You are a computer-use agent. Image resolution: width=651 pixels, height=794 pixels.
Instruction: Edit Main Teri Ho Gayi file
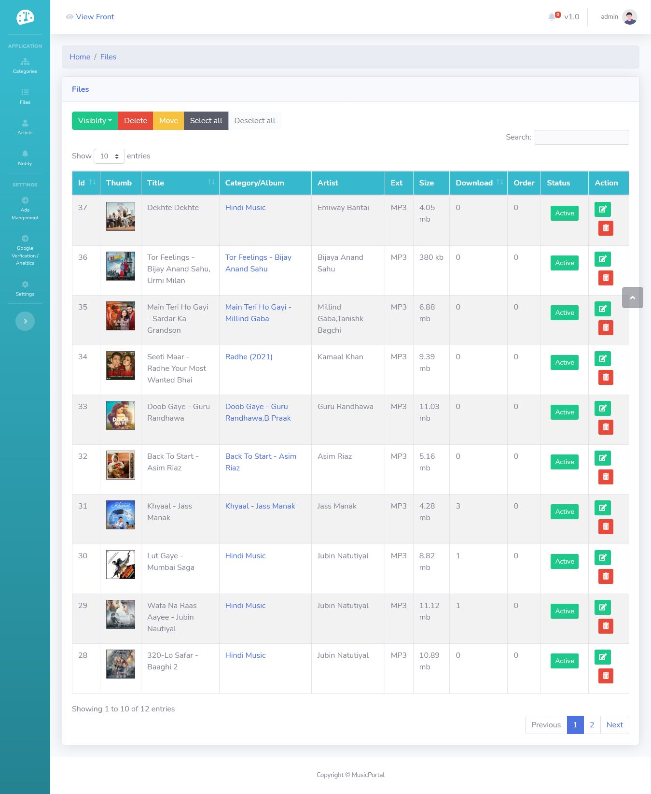click(x=603, y=309)
